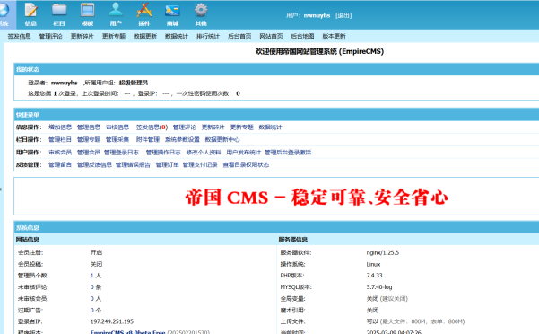Screen dimensions: 539x334
Task: Open 排行统计 in the sub-navigation bar
Action: tap(208, 36)
